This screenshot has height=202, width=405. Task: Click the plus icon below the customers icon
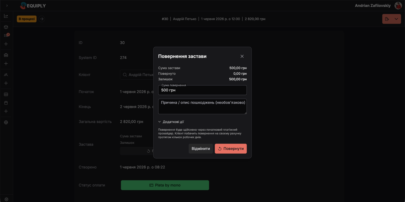click(x=6, y=83)
